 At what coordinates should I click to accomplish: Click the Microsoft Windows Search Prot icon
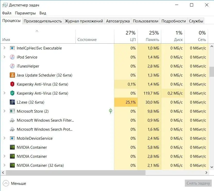click(x=12, y=129)
